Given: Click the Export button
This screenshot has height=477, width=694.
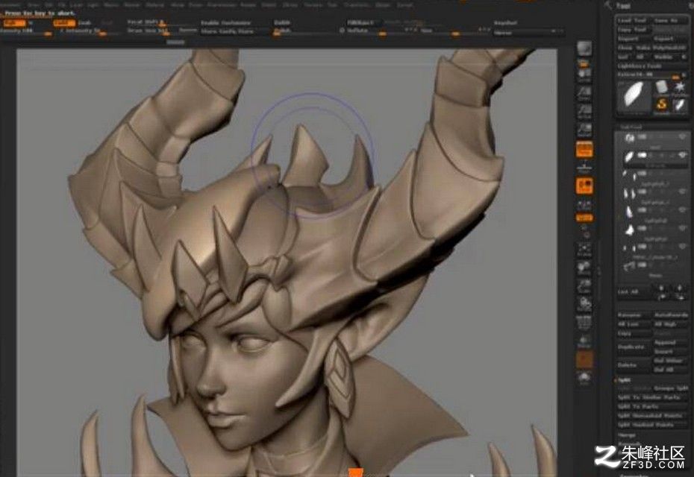Looking at the screenshot, I should point(669,39).
